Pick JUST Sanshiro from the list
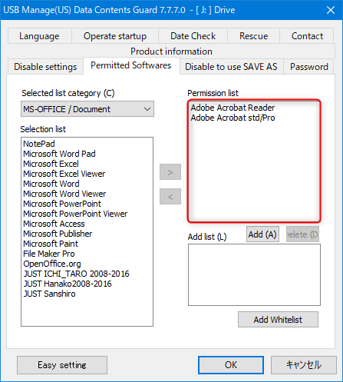343x382 pixels. coord(49,294)
